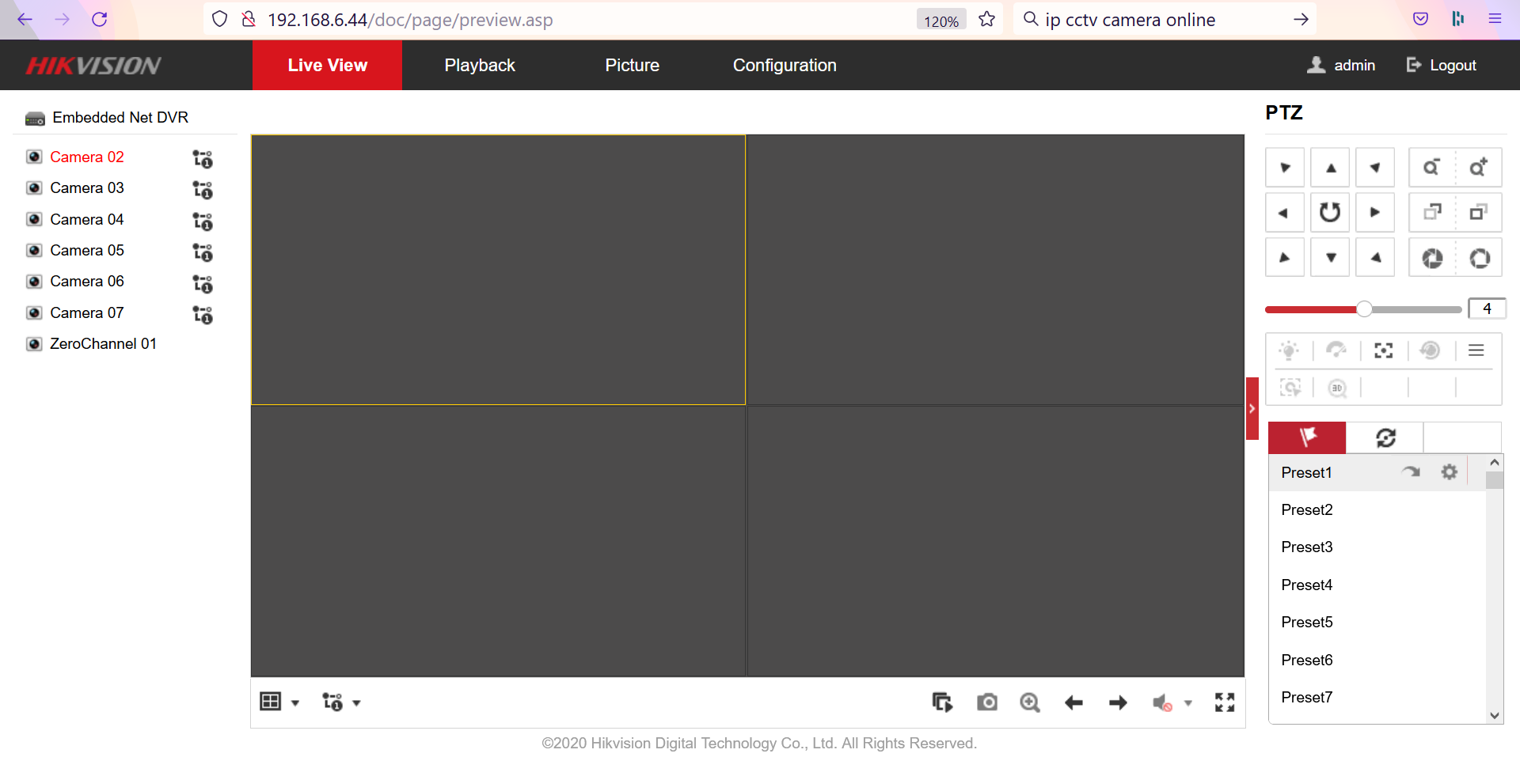Collapse the PTZ side panel
This screenshot has width=1520, height=761.
tap(1252, 408)
